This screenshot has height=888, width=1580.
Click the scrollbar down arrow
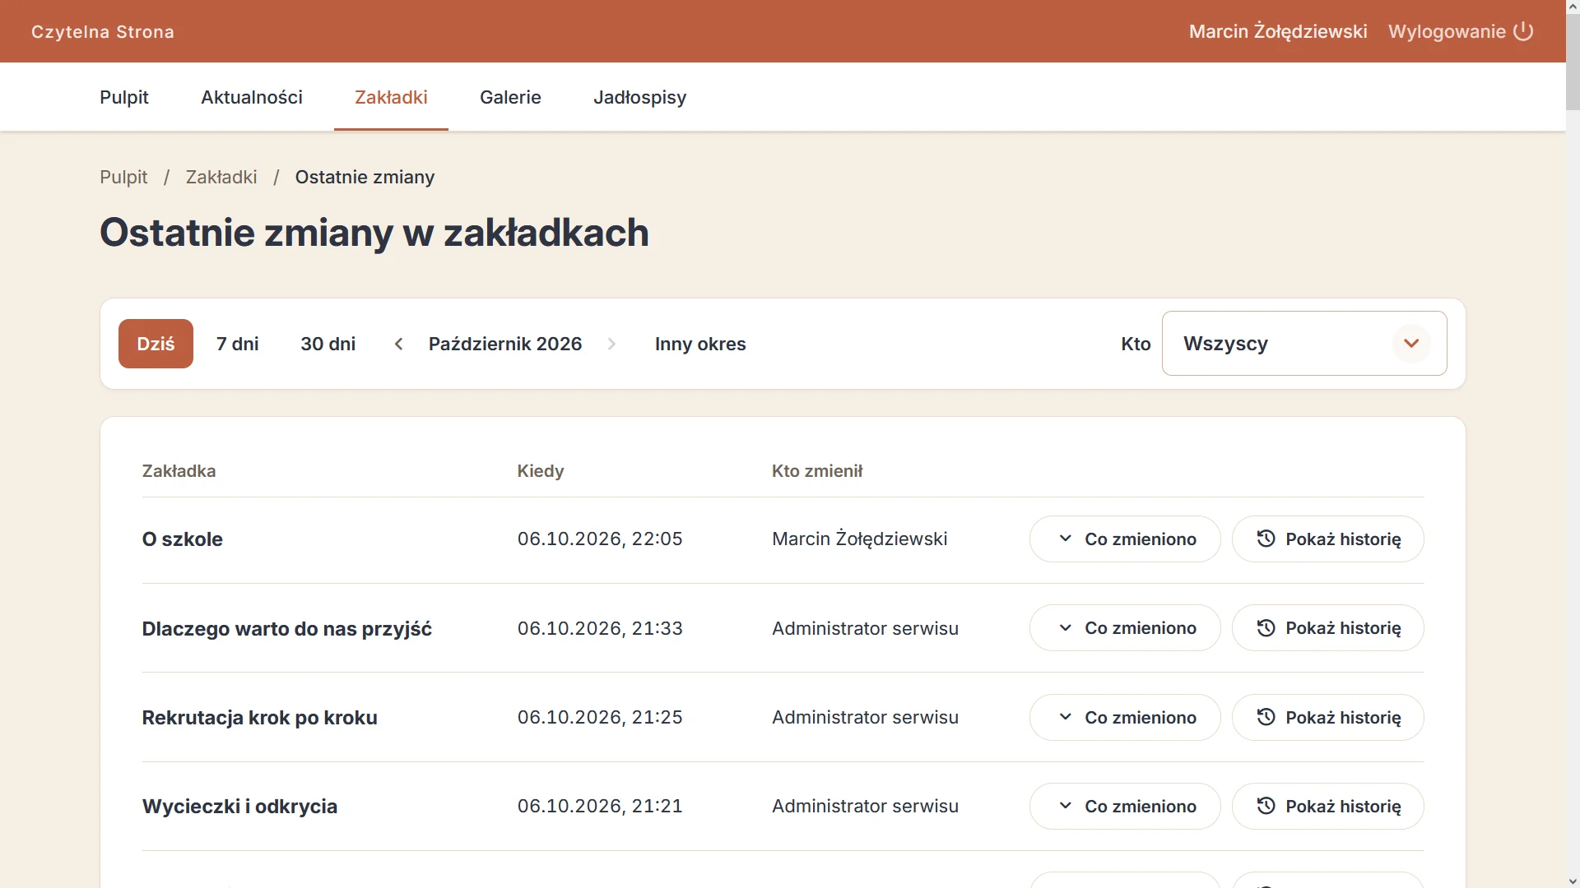point(1573,881)
